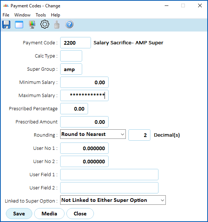Click the Minimum Salary field
208x222 pixels.
point(84,82)
